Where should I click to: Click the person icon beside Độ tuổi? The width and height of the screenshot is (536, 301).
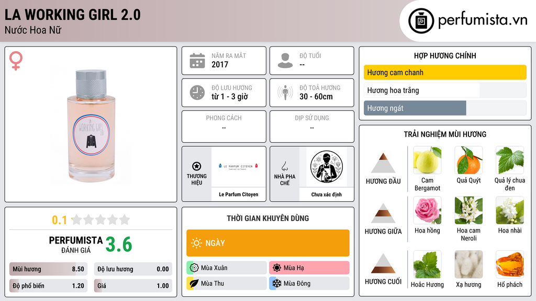[285, 61]
